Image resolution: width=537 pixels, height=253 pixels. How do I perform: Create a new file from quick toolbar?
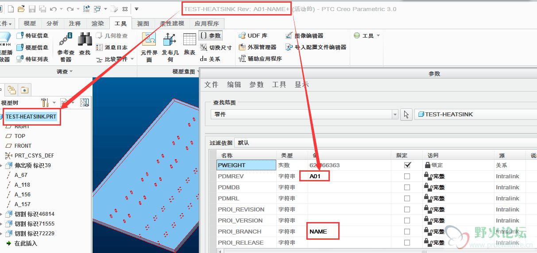click(x=11, y=9)
